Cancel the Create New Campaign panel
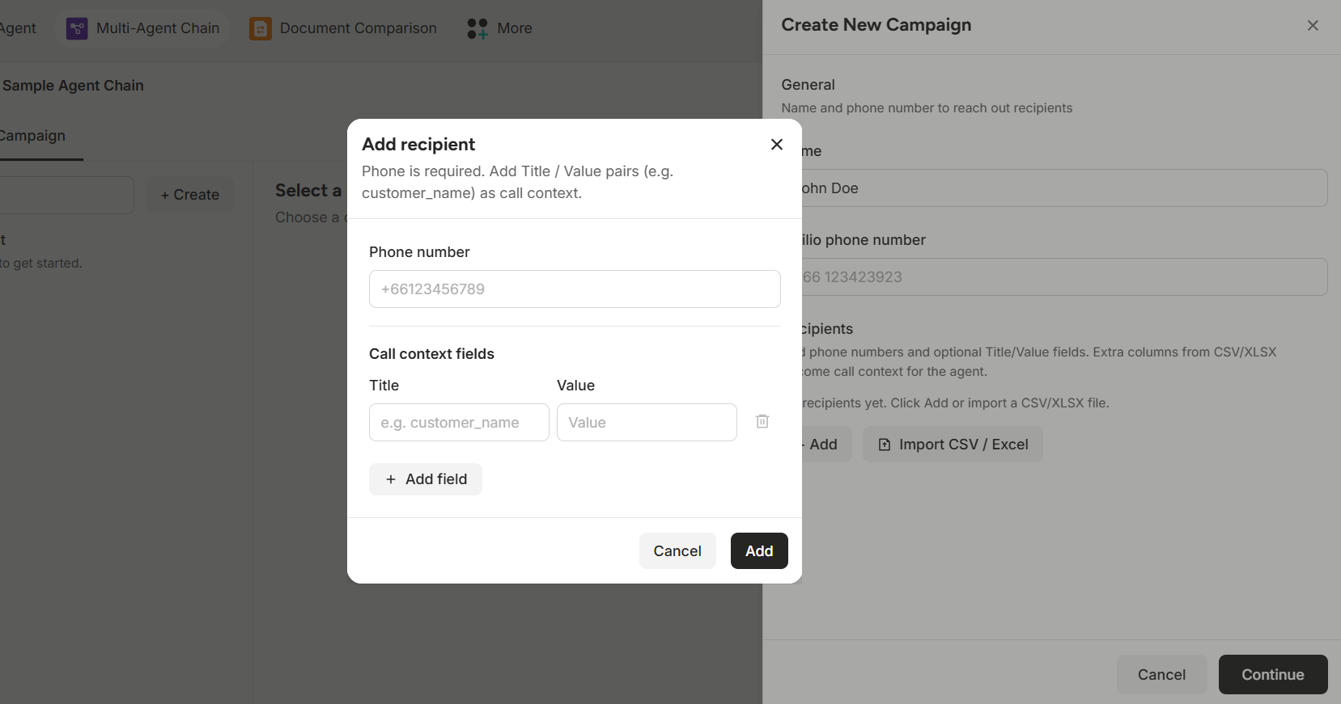 click(1161, 674)
